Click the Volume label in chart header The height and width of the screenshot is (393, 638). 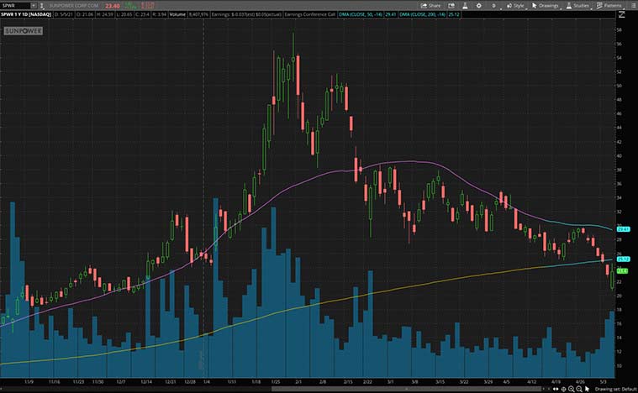(x=177, y=14)
